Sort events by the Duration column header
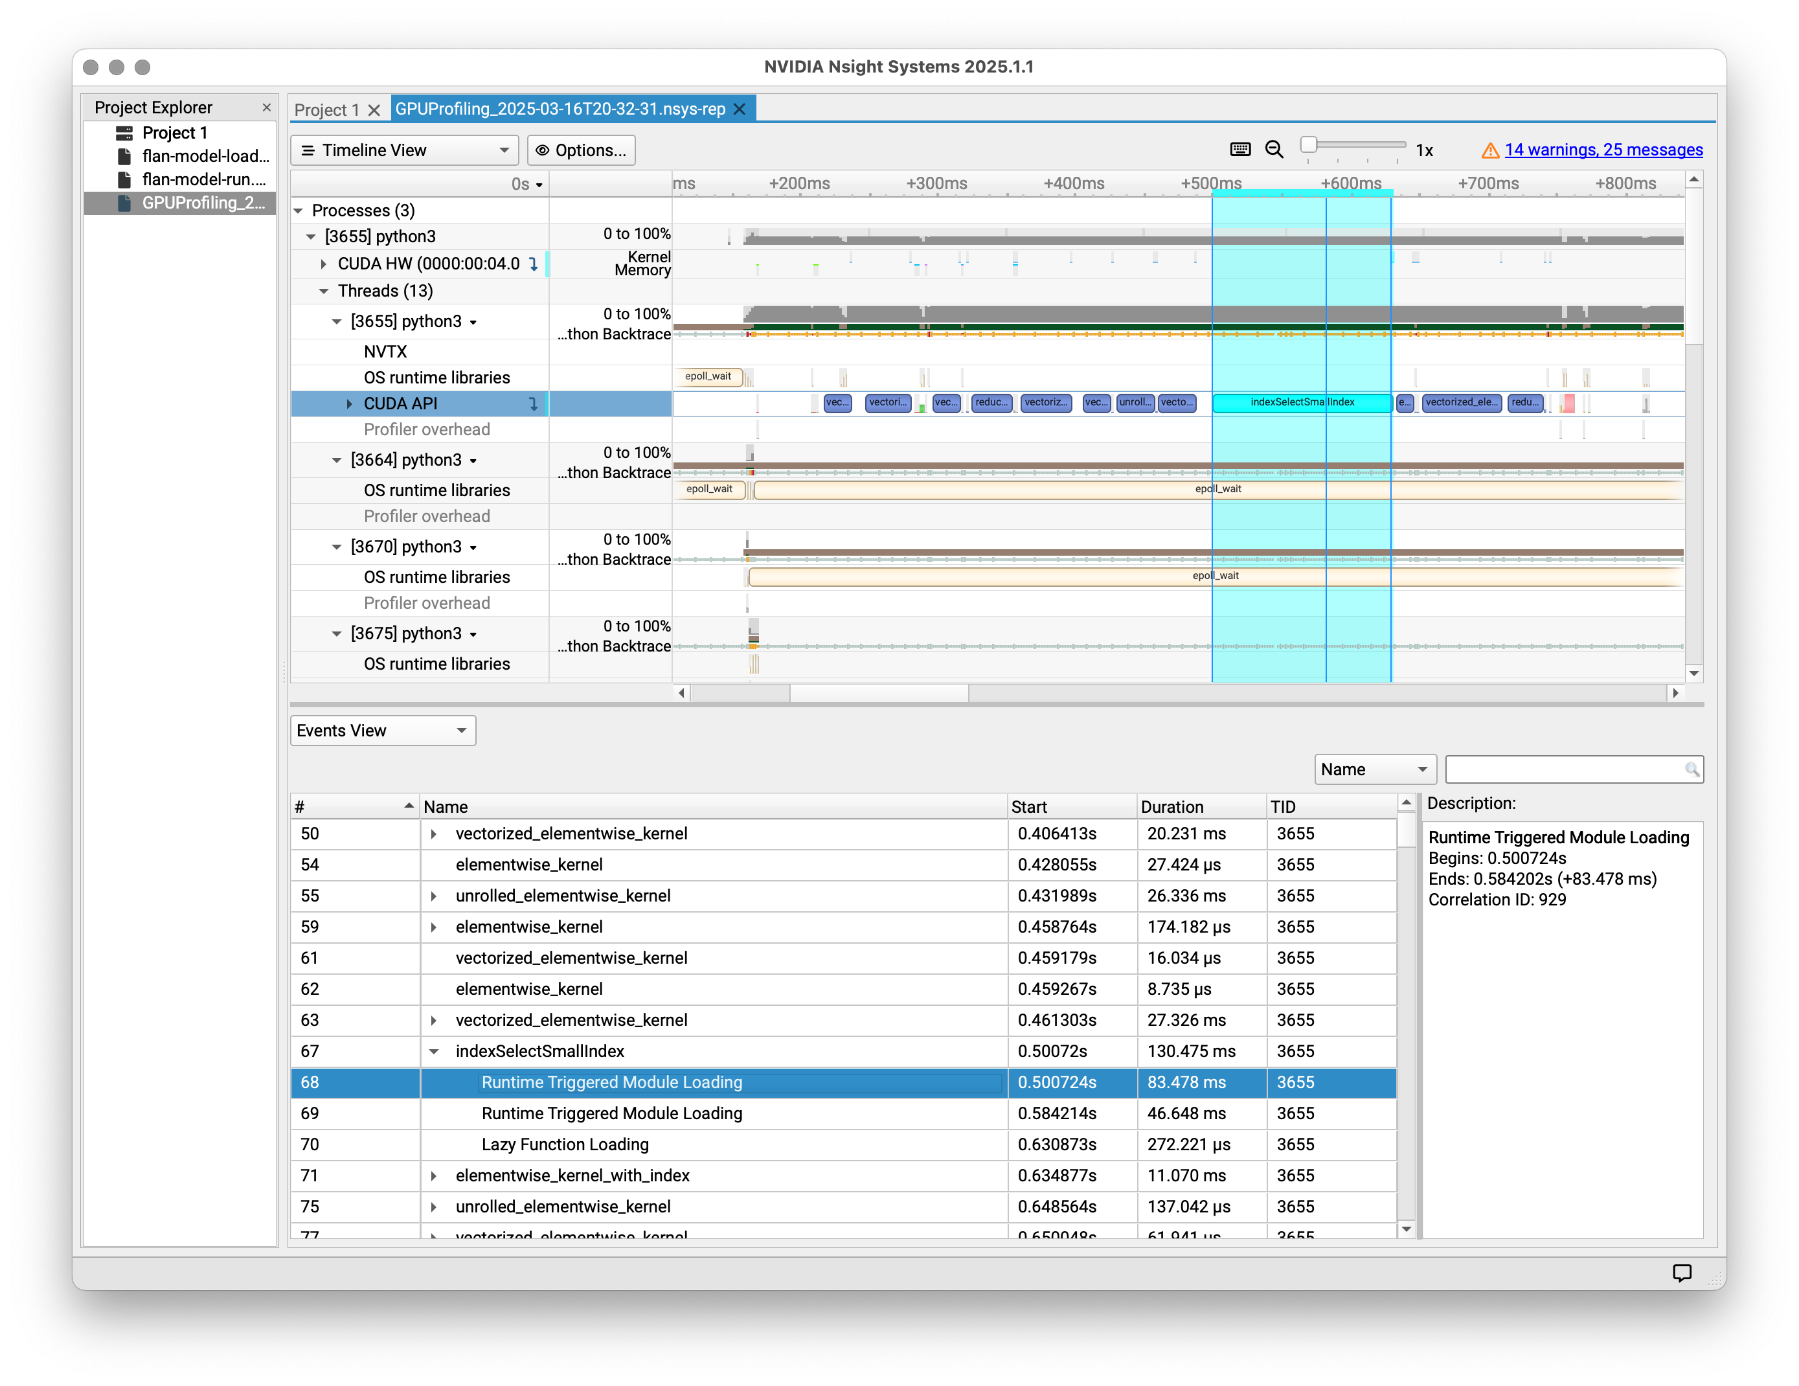This screenshot has height=1386, width=1799. (1201, 807)
